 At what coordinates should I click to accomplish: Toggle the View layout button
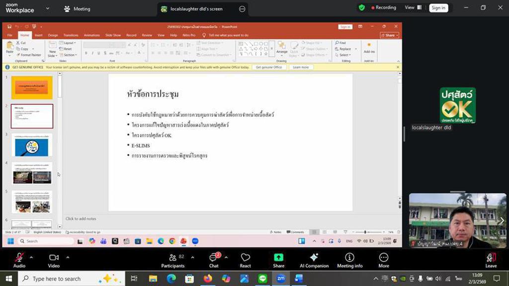(x=413, y=7)
